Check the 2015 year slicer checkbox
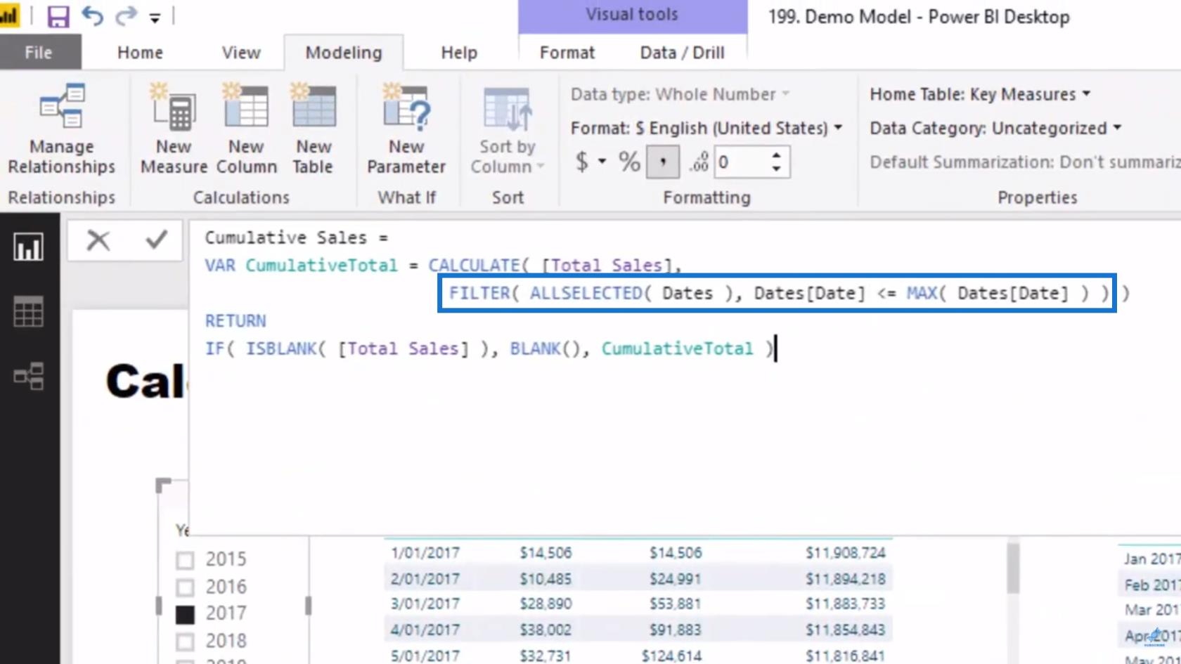1181x664 pixels. click(185, 560)
